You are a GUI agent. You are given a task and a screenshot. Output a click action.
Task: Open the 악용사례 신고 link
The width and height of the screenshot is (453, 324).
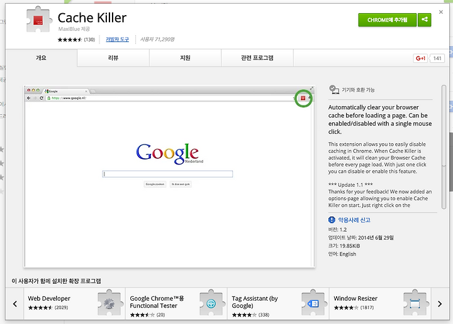(354, 220)
